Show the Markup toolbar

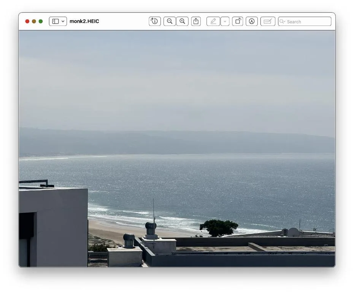pos(267,21)
